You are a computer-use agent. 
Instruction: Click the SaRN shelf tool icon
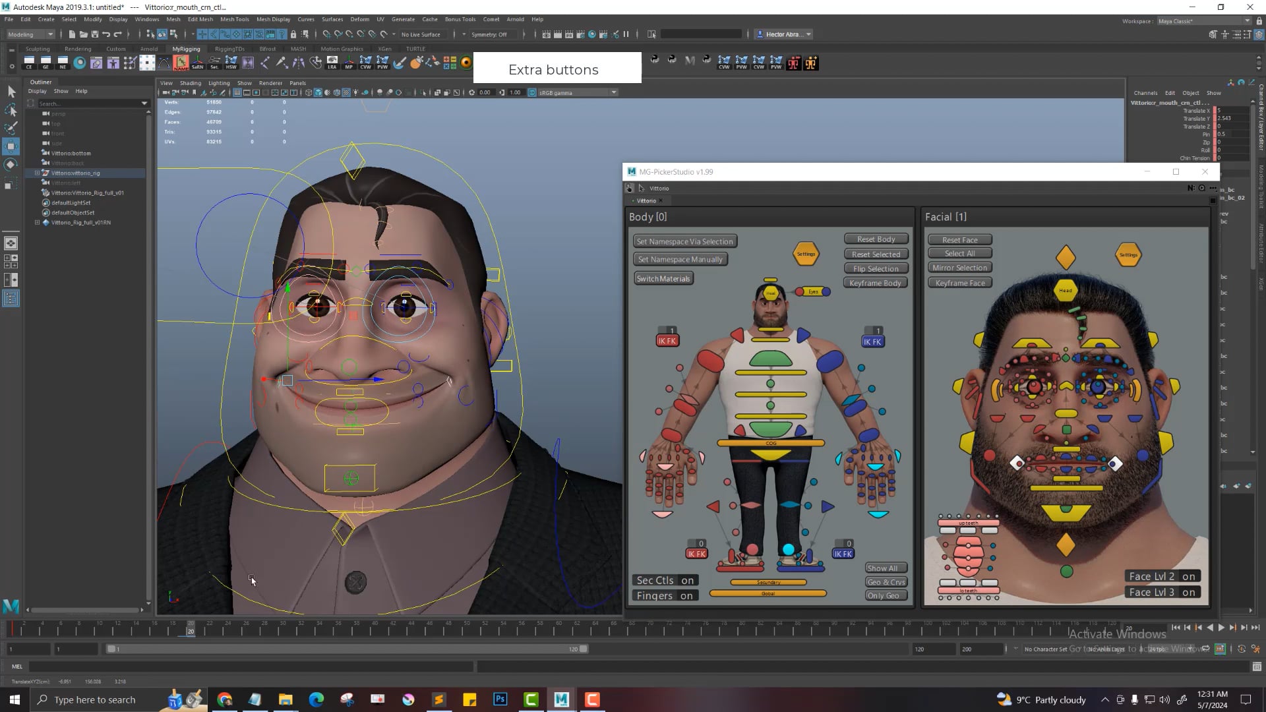click(x=197, y=63)
